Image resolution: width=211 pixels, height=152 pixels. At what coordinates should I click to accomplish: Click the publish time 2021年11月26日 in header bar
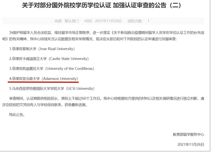(x=103, y=21)
